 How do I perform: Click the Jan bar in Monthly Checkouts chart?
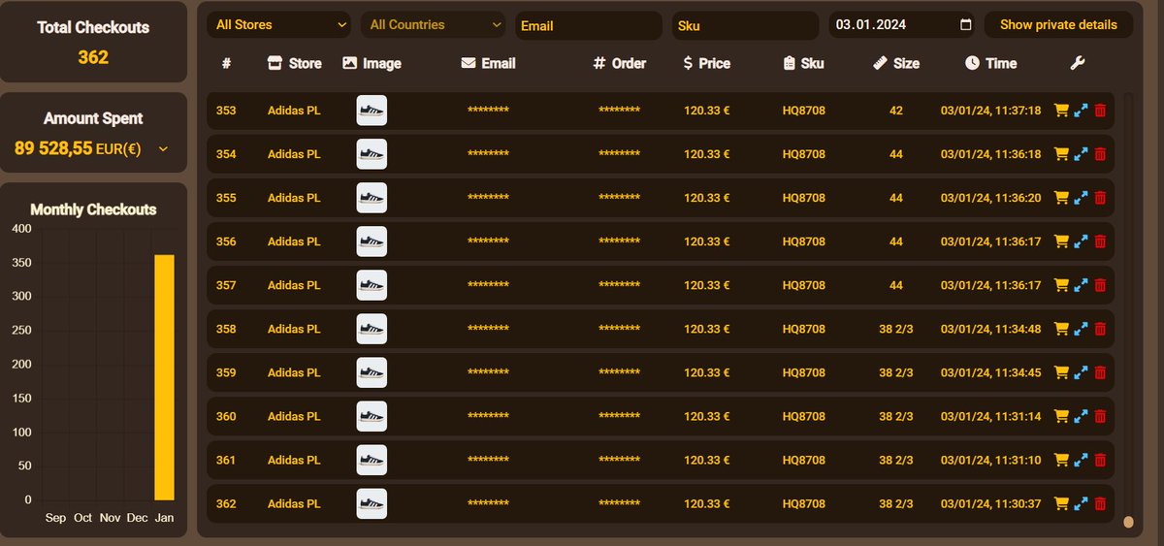click(164, 377)
